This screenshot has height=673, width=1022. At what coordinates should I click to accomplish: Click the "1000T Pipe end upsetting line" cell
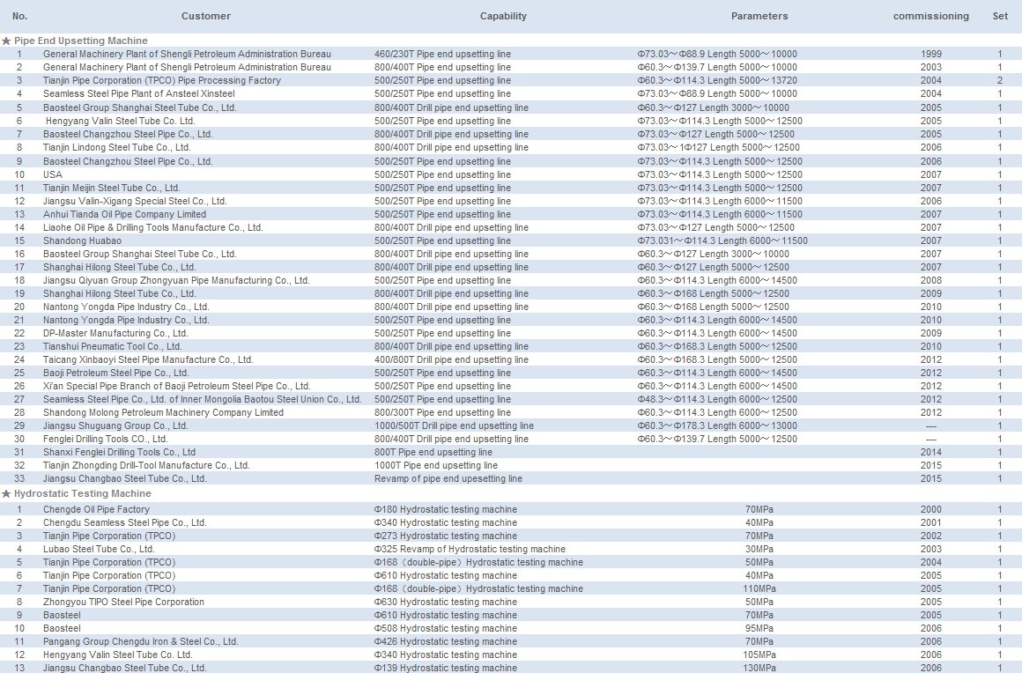(436, 466)
